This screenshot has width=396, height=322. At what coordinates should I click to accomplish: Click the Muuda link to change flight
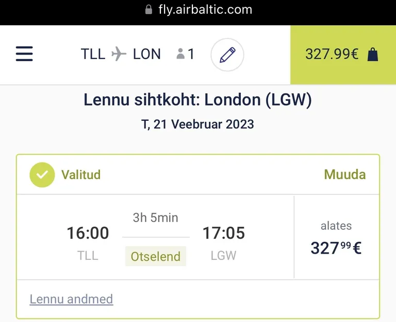[345, 174]
